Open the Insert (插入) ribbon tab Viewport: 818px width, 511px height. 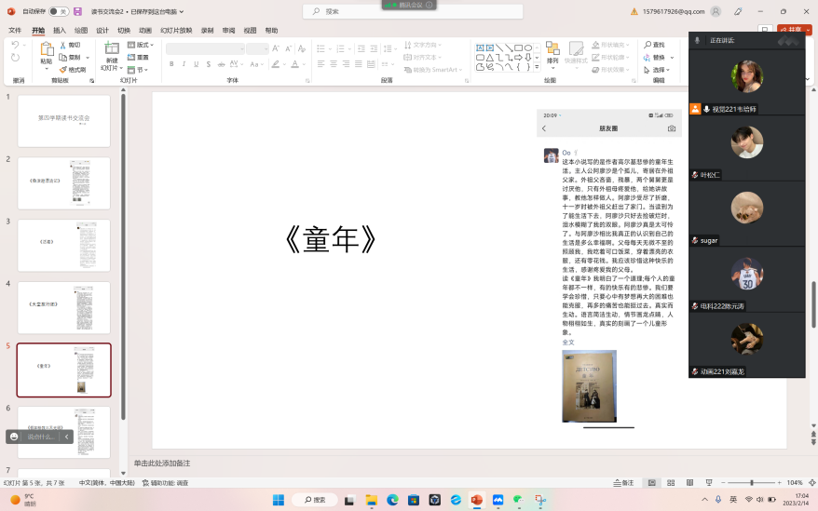click(60, 30)
